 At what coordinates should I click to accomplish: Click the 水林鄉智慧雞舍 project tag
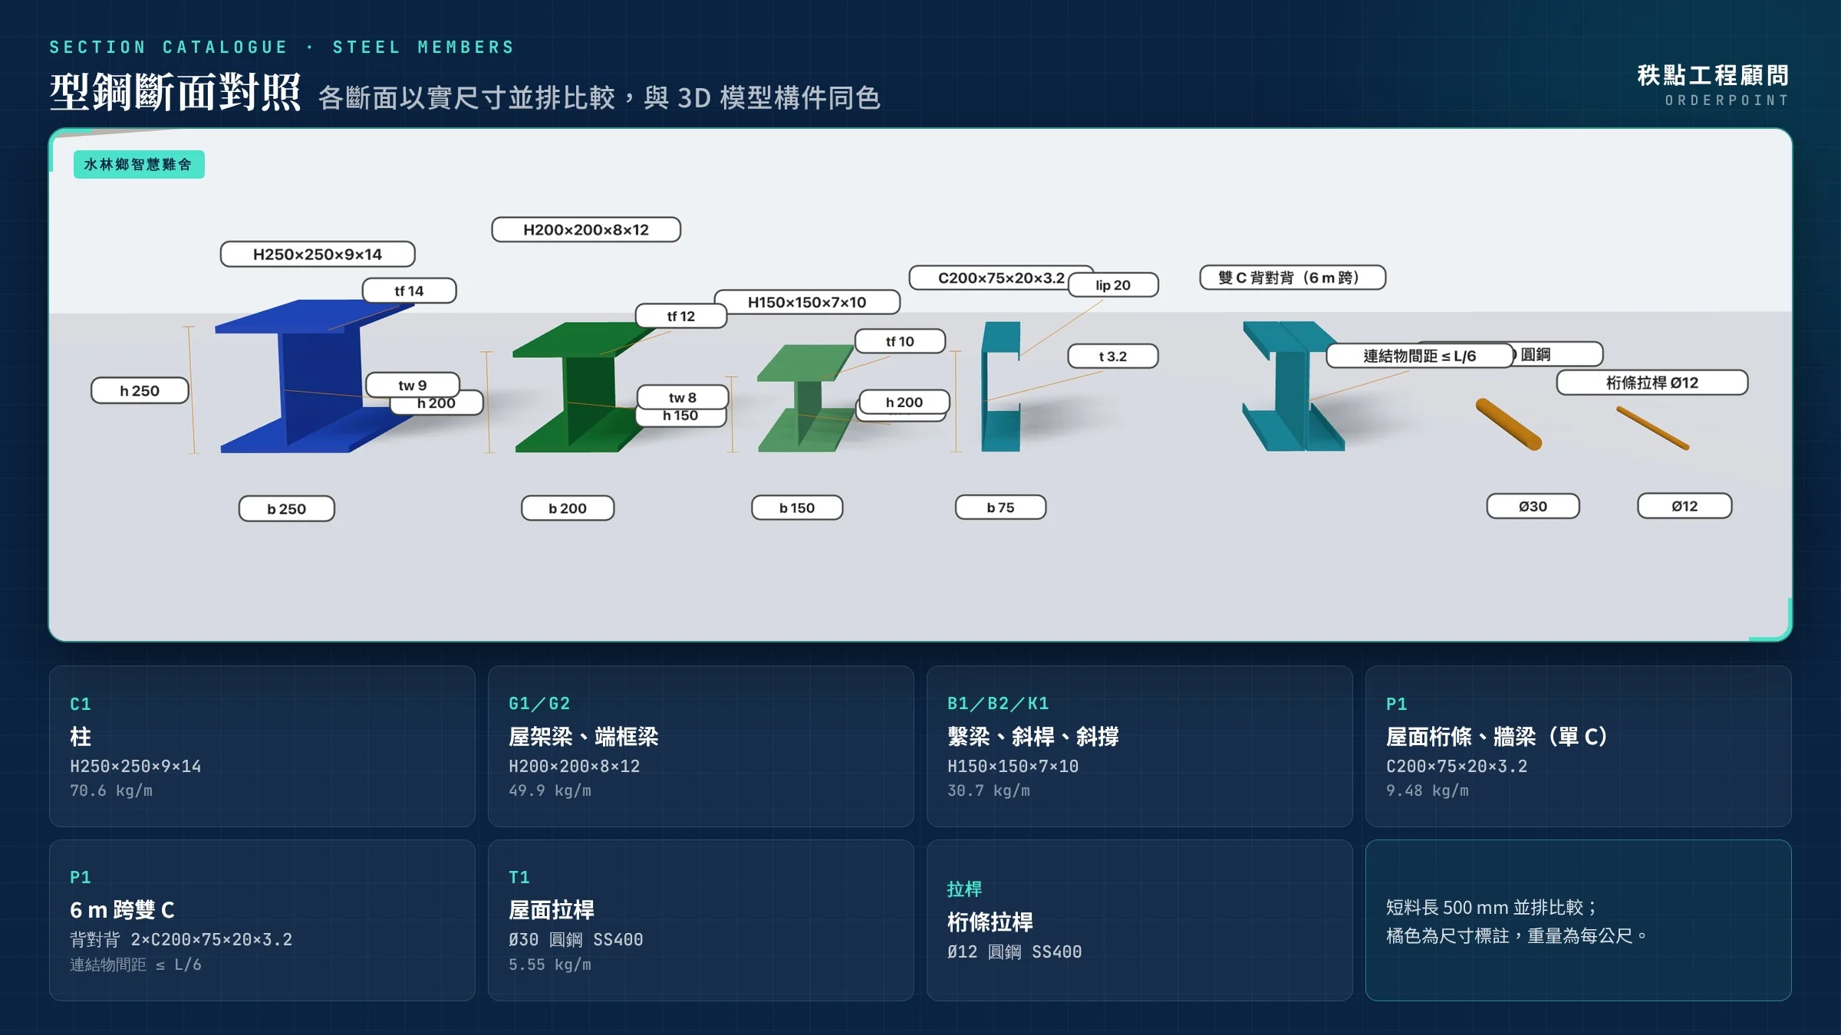click(139, 164)
